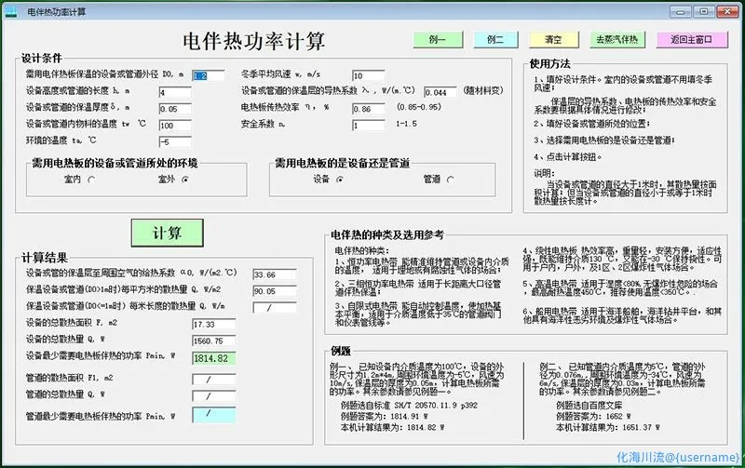
Task: Click label 冬季平均风速 w, m/s
Action: pyautogui.click(x=281, y=74)
